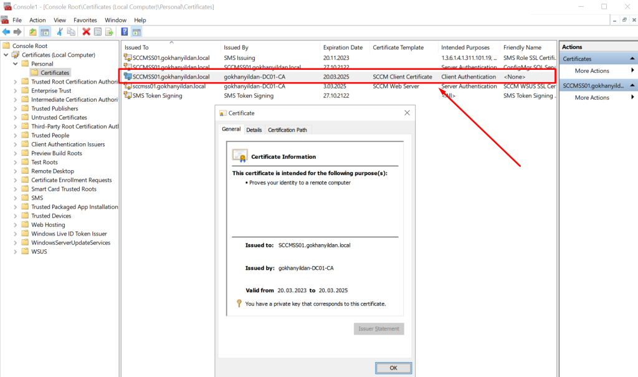Switch to the Details tab in the Certificate dialog
This screenshot has width=638, height=377.
(254, 130)
